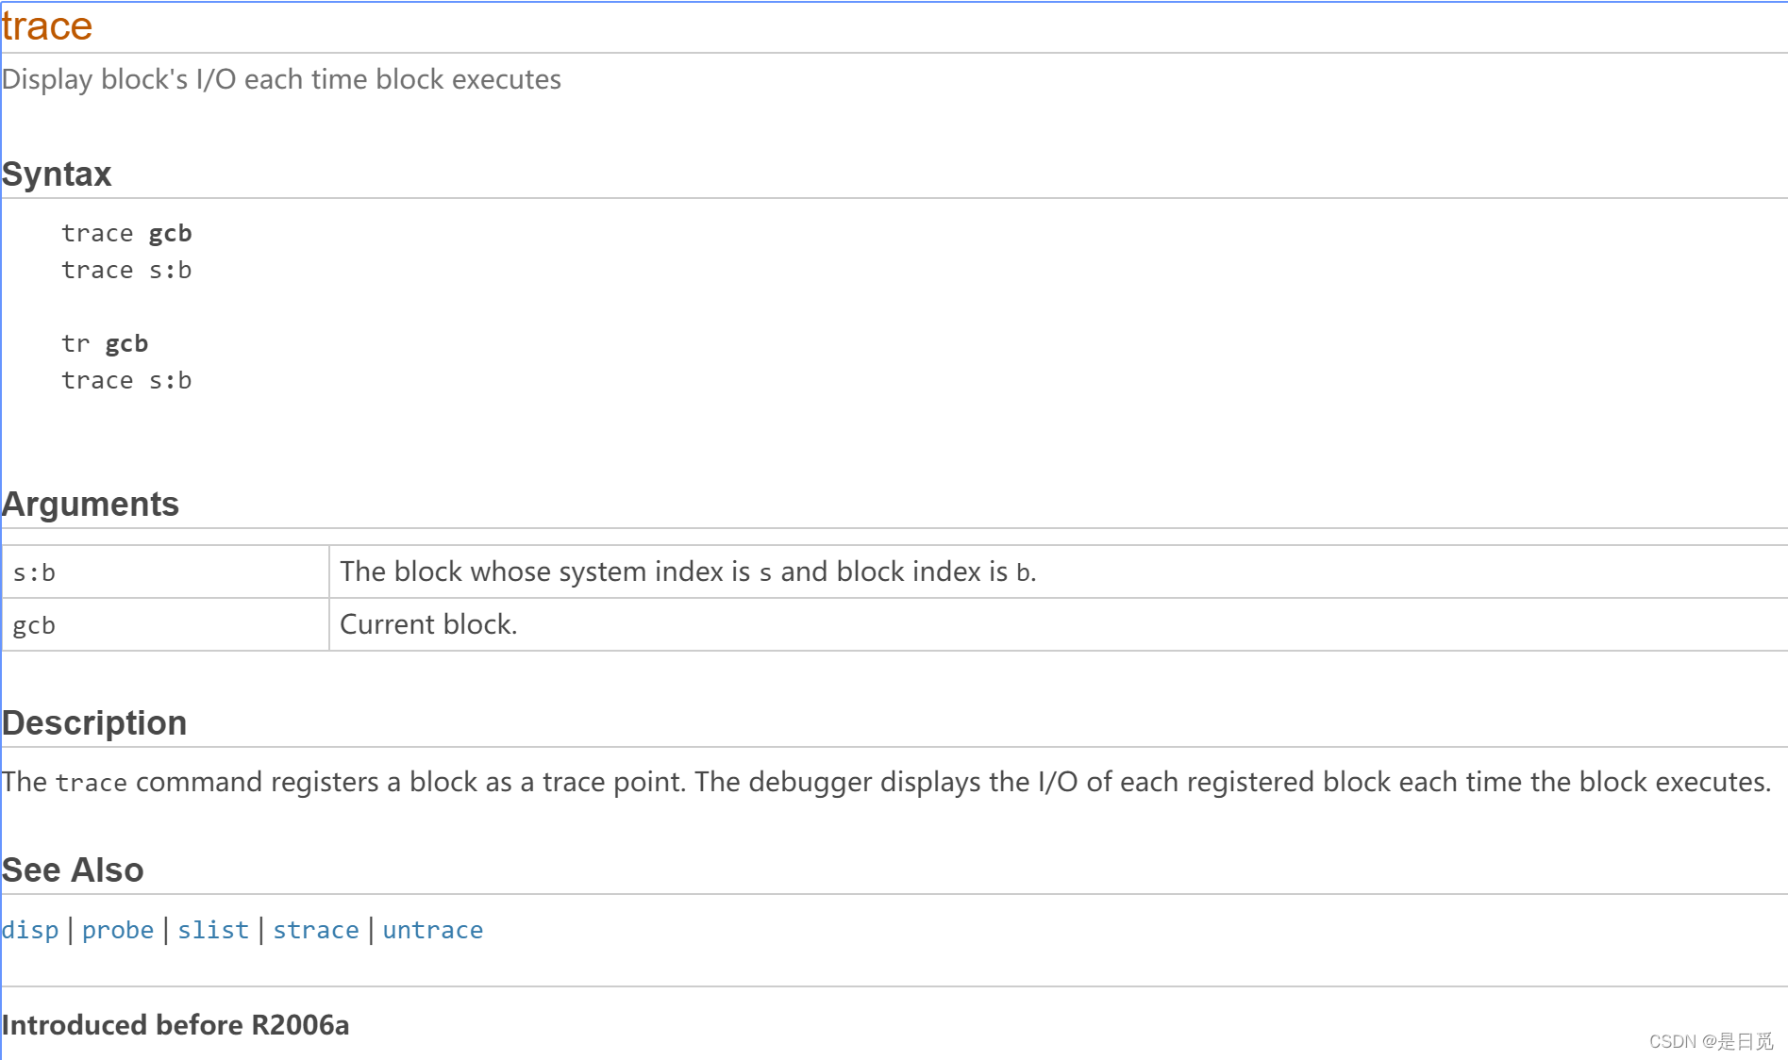
Task: Click the 'gcb' argument table cell
Action: coord(166,624)
